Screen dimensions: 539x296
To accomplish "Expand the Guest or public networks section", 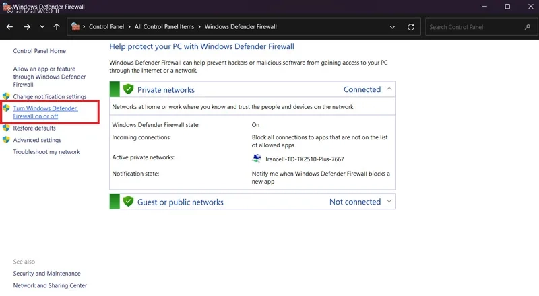I will click(x=388, y=202).
